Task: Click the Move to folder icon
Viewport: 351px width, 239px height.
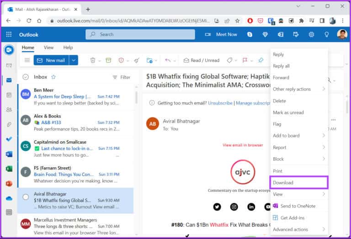Action: (x=149, y=60)
